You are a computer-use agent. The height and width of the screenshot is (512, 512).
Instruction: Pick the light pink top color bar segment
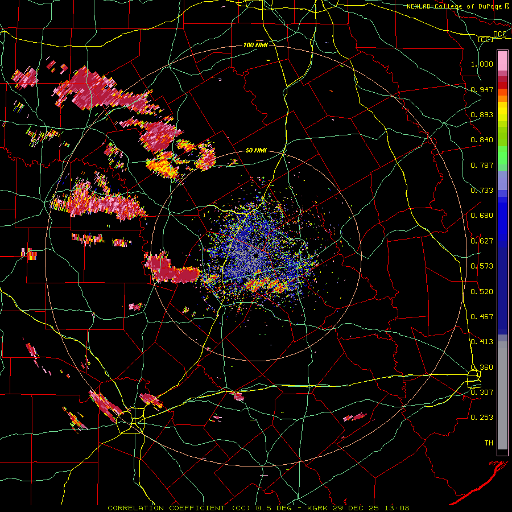pyautogui.click(x=502, y=61)
